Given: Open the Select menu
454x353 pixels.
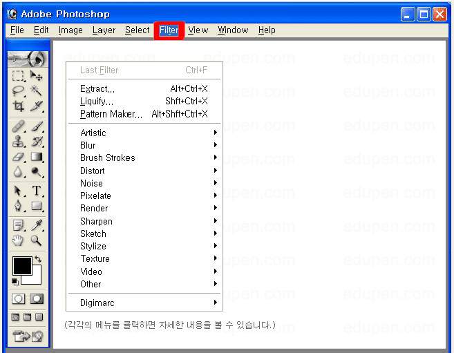Looking at the screenshot, I should [x=138, y=30].
